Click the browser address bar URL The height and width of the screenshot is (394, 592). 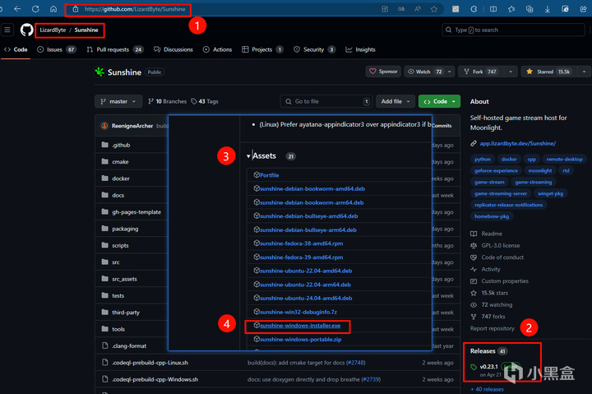(135, 9)
